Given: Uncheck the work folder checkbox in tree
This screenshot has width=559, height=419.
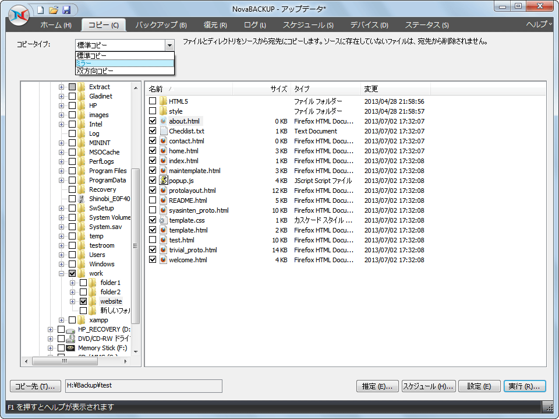Looking at the screenshot, I should coord(72,273).
